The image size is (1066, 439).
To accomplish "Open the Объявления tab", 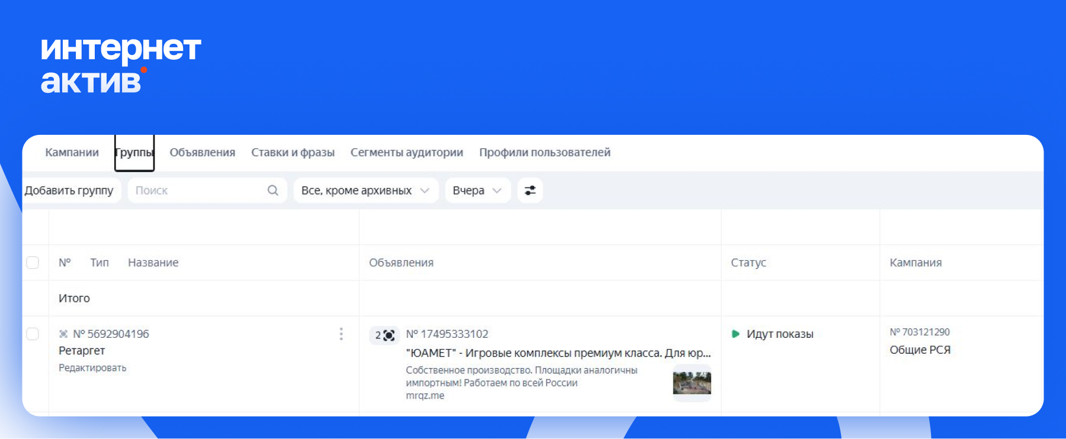I will [x=203, y=153].
